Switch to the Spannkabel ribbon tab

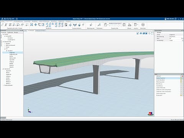tap(27, 21)
